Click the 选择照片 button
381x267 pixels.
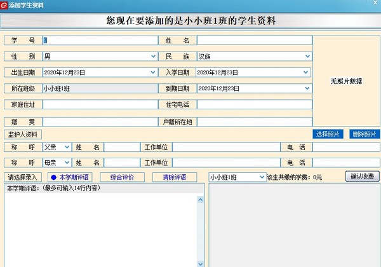pyautogui.click(x=328, y=134)
